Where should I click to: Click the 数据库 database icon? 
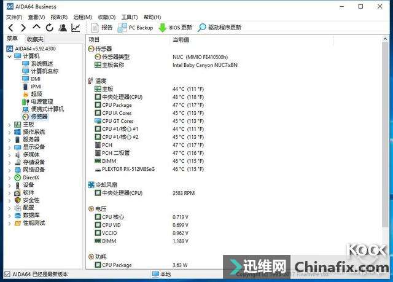tap(18, 215)
